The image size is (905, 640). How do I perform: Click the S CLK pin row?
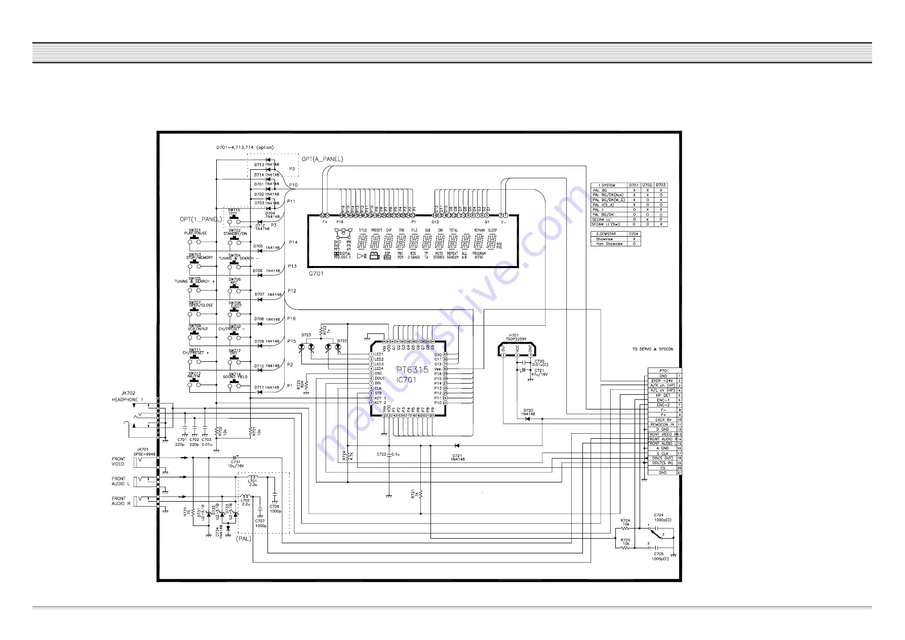[665, 454]
